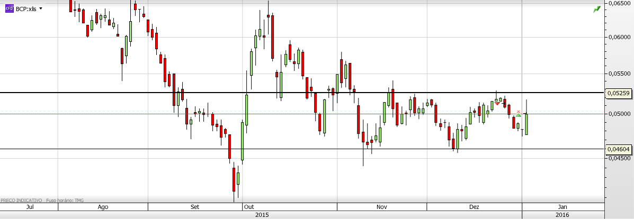Click the 2016 year label
Viewport: 634px width, 219px height.
[x=562, y=215]
